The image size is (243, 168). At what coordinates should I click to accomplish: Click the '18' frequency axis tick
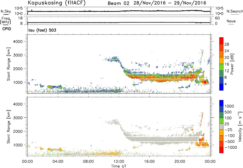pyautogui.click(x=20, y=18)
